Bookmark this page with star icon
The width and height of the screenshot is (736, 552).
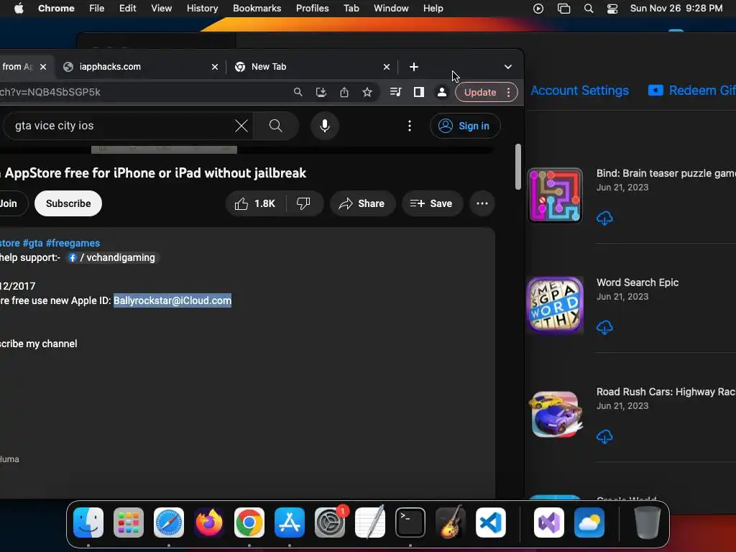tap(367, 92)
